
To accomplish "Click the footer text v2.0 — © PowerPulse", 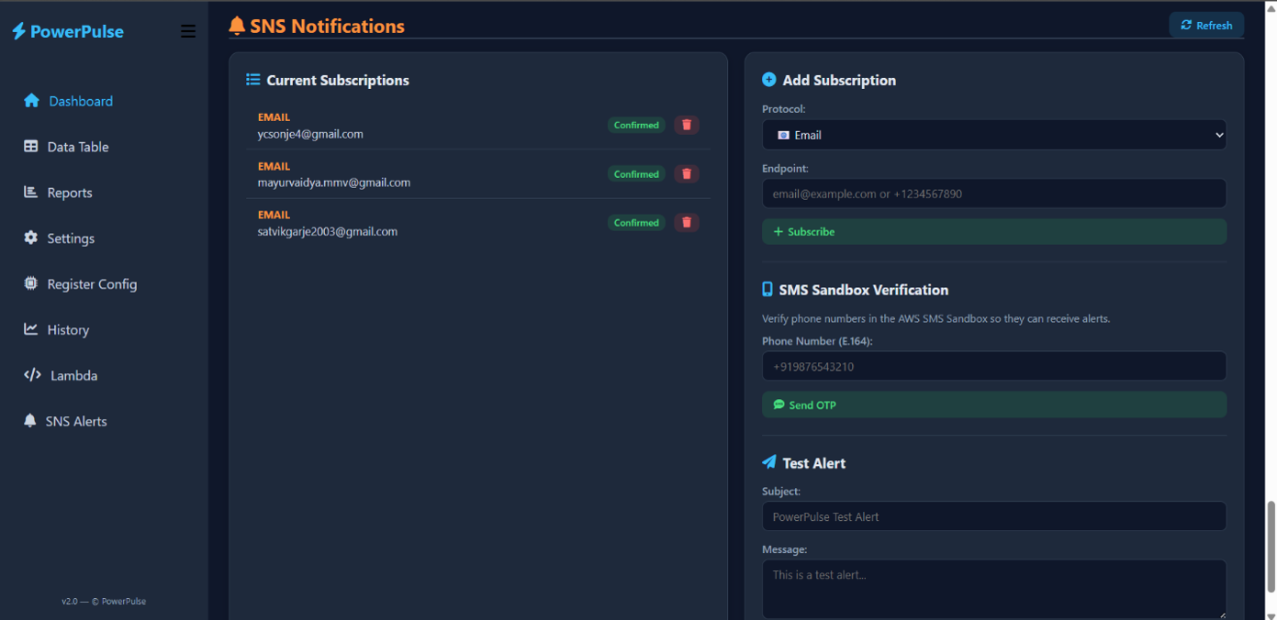I will [x=104, y=602].
